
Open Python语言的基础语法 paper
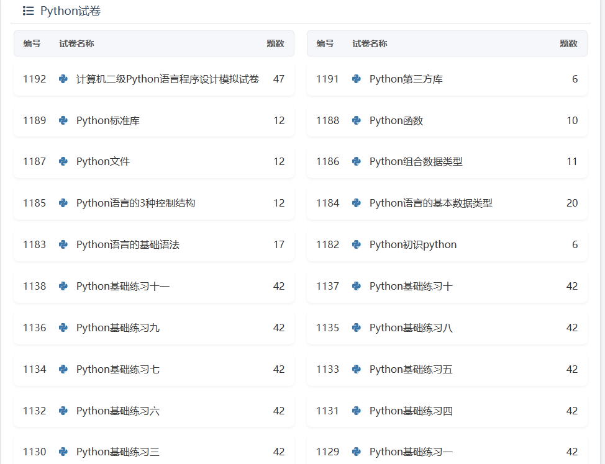[128, 245]
